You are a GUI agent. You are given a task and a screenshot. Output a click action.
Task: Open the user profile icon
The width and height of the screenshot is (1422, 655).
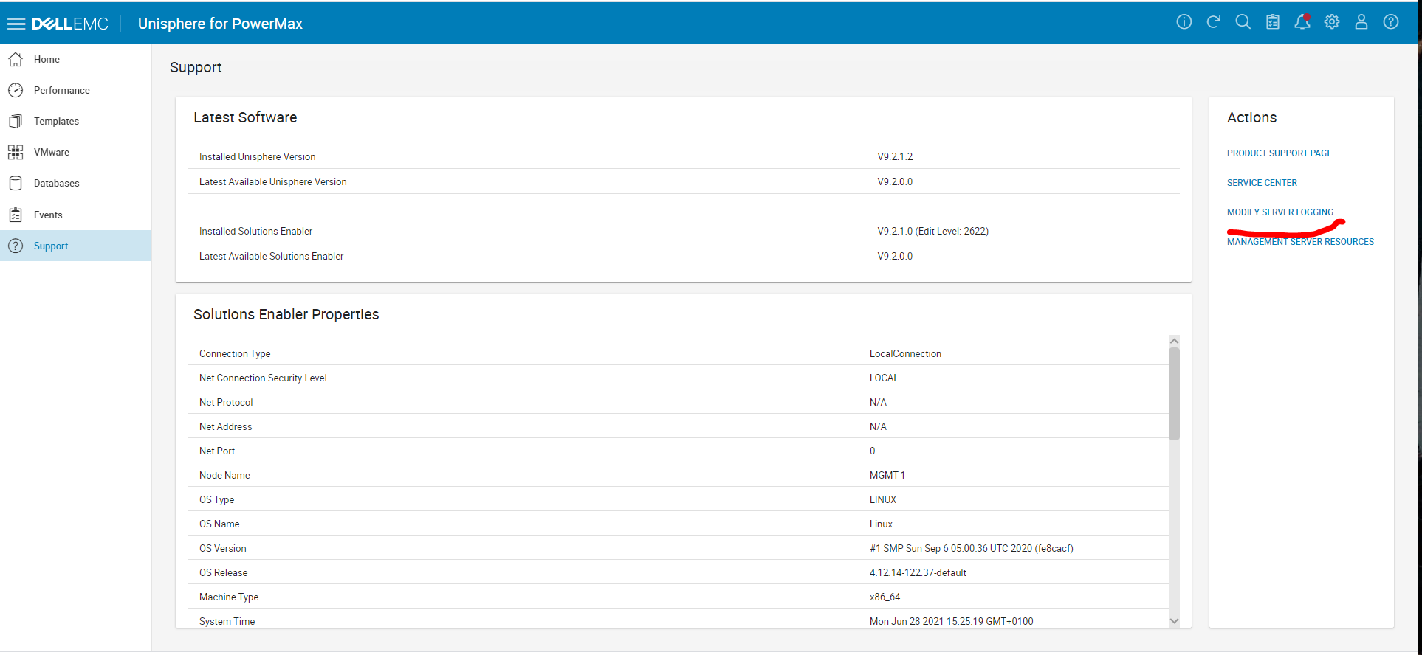coord(1361,22)
